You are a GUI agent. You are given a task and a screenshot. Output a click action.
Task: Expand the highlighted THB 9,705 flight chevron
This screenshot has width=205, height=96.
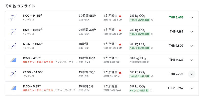tap(192, 74)
